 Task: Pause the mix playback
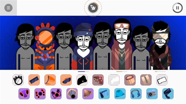pos(177,8)
